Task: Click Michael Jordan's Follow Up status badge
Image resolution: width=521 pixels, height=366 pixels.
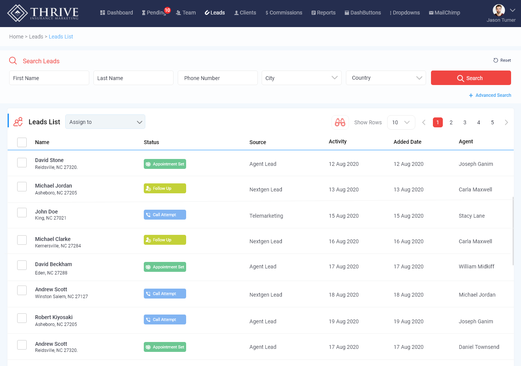Action: click(x=165, y=188)
